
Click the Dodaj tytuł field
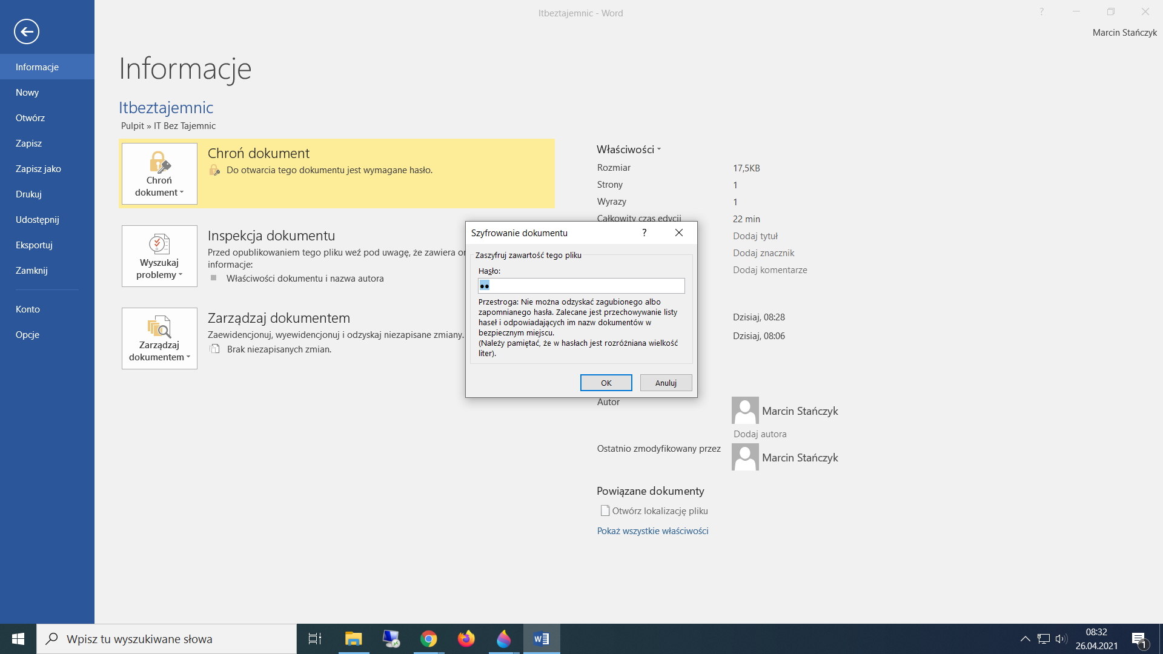(755, 236)
